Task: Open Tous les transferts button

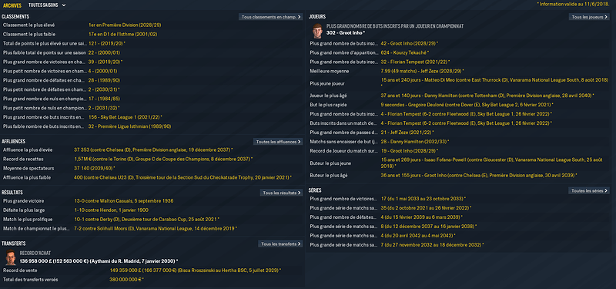Action: [280, 244]
